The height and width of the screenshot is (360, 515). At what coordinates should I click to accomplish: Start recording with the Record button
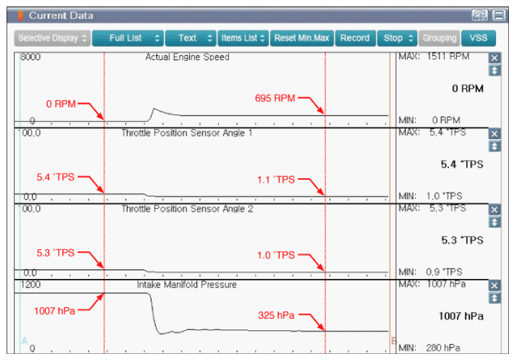pos(355,38)
